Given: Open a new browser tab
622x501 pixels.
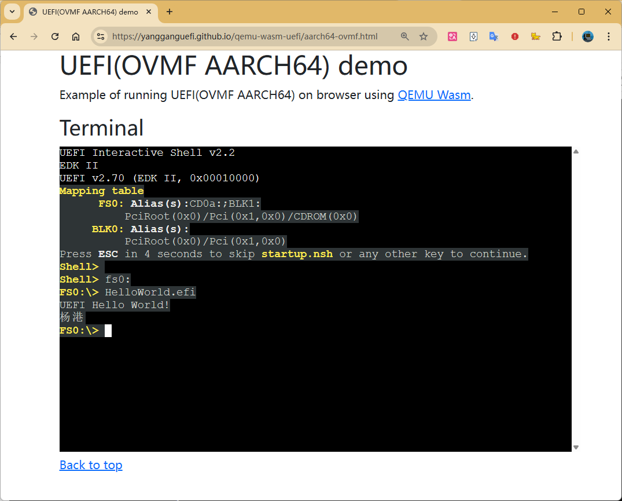Looking at the screenshot, I should tap(170, 12).
